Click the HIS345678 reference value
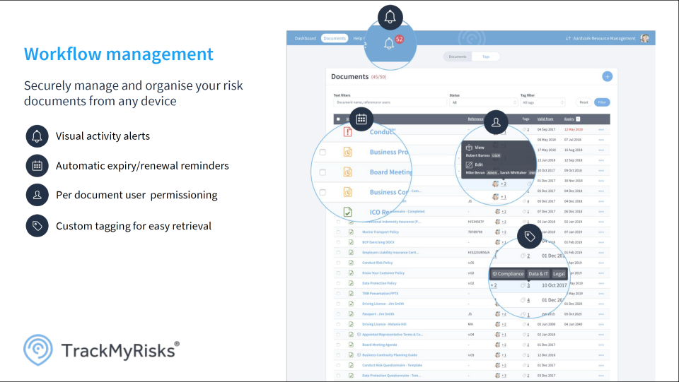679x382 pixels. [x=476, y=222]
